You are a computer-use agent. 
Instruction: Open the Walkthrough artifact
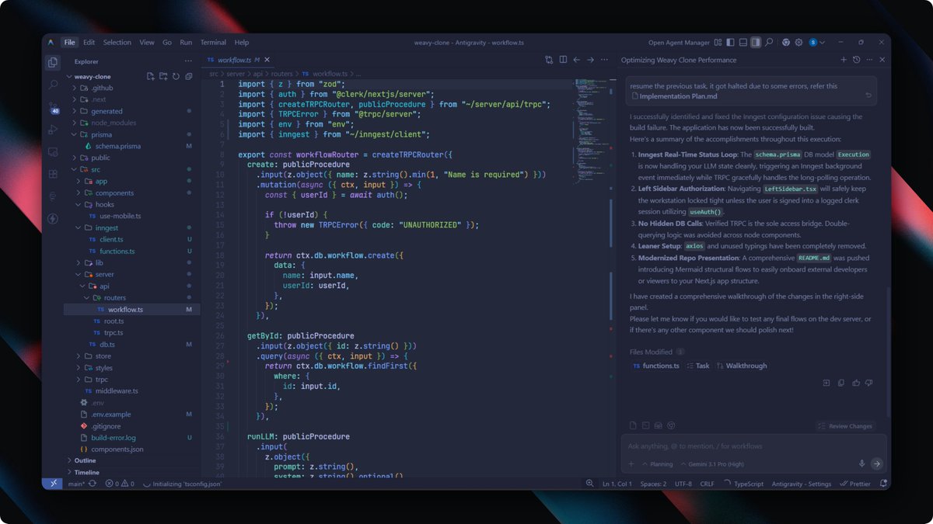click(742, 366)
